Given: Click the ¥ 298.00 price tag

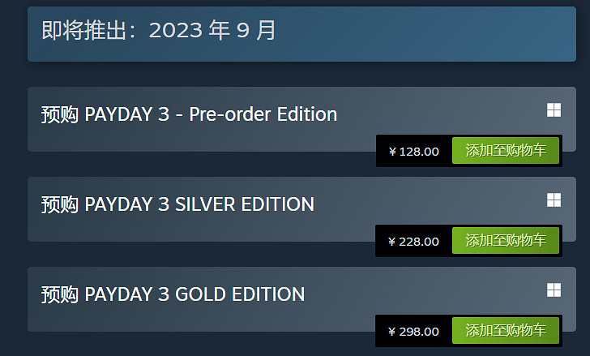Looking at the screenshot, I should tap(414, 332).
